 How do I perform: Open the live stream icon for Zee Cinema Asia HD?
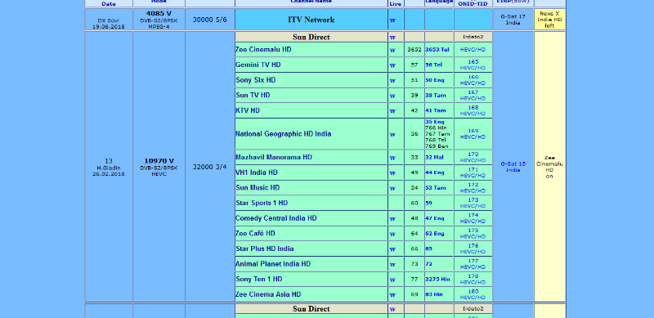point(392,294)
